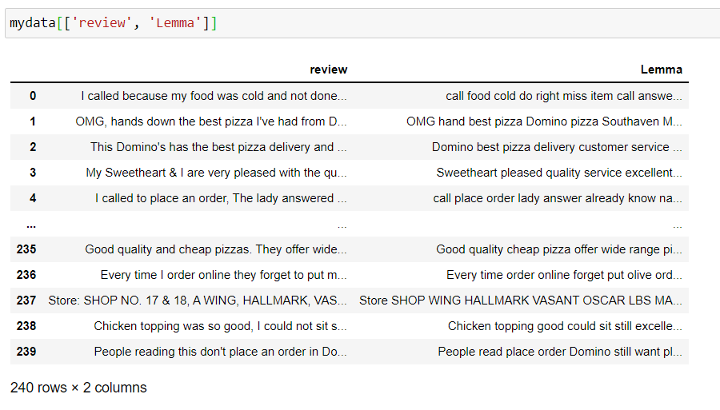720x410 pixels.
Task: Click the ellipsis row index marker
Action: (31, 225)
